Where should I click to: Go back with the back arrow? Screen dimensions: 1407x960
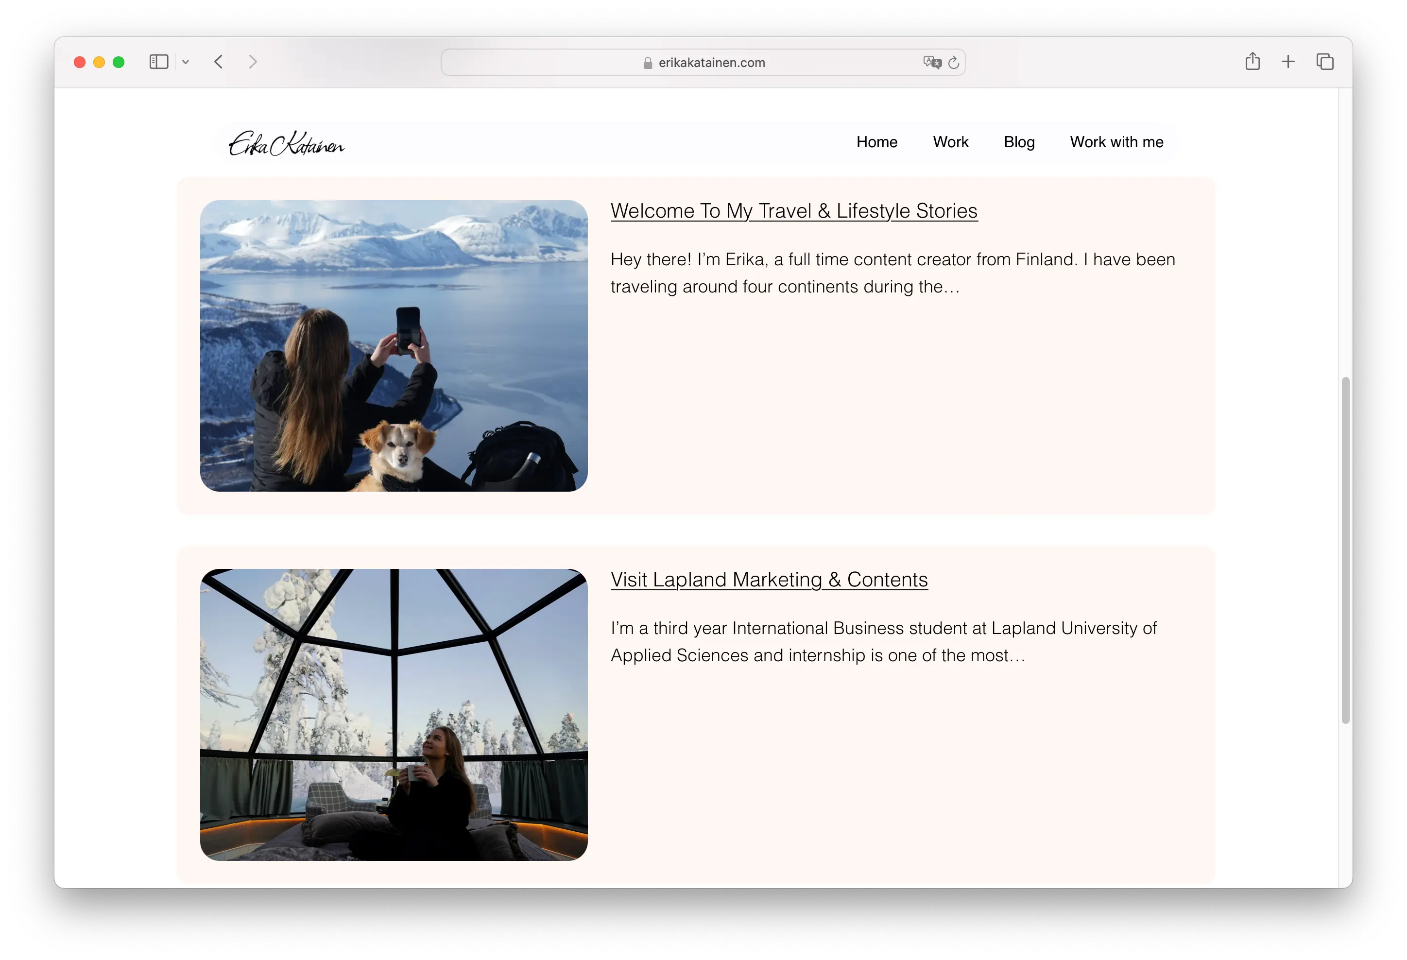(x=219, y=62)
